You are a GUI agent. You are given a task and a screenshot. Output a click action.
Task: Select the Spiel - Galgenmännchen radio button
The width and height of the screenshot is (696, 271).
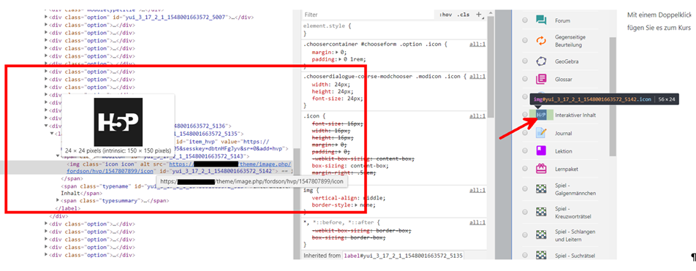click(x=525, y=189)
